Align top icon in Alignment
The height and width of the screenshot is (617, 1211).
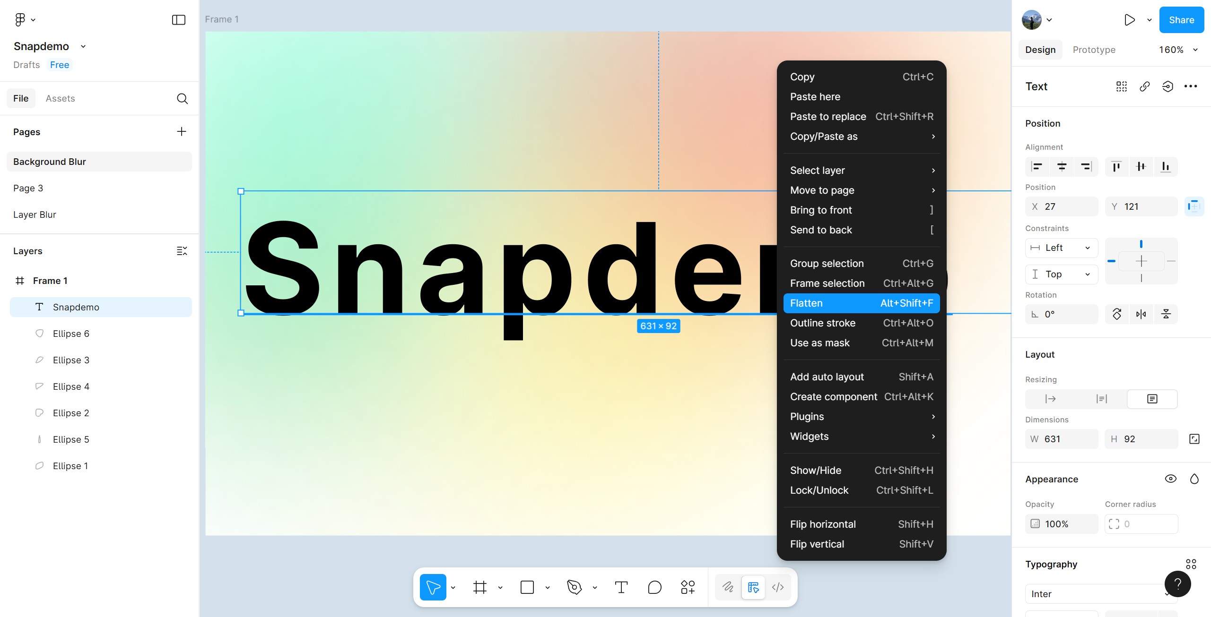(x=1116, y=166)
